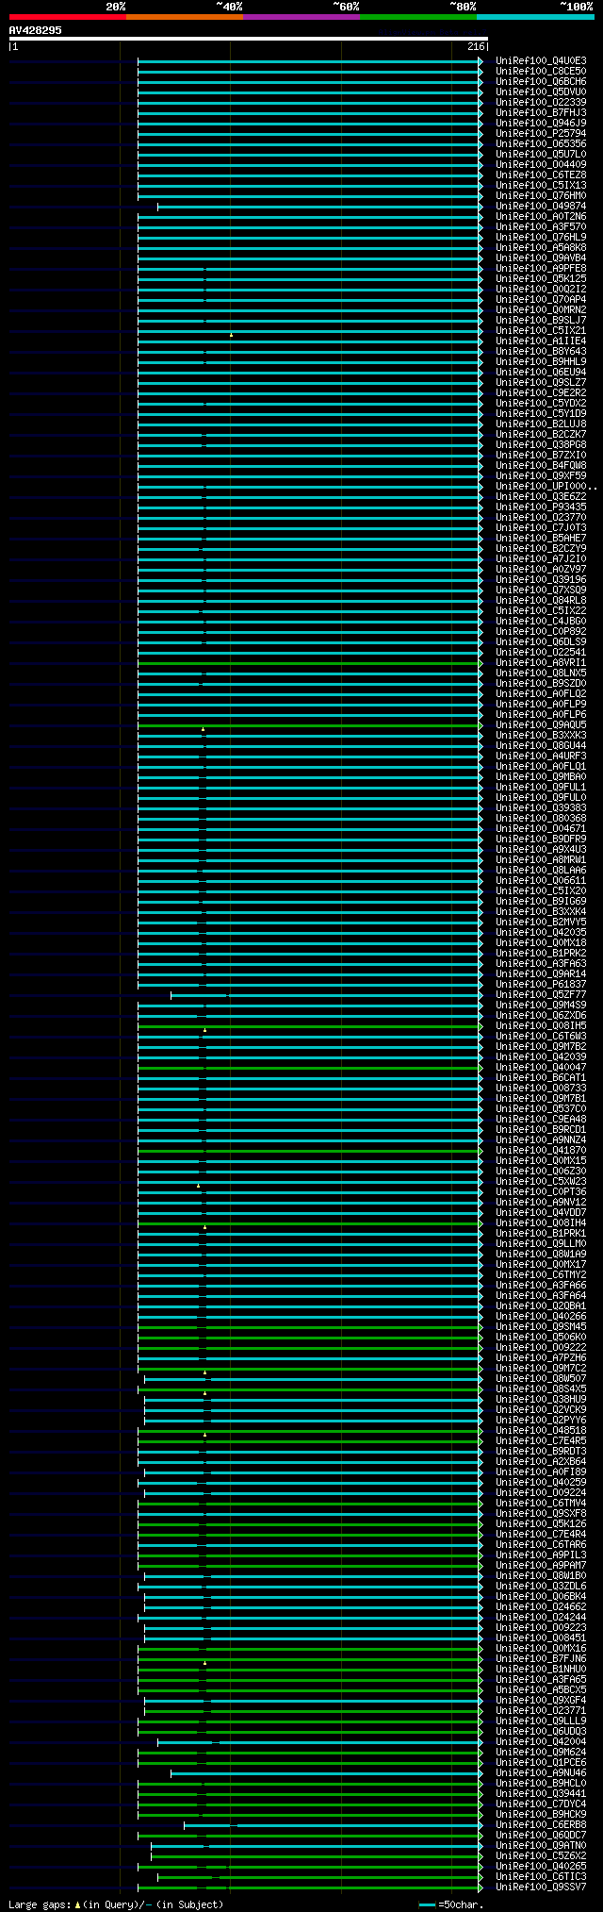Select hit label UniRef100_C5XW23
The image size is (603, 1912).
pyautogui.click(x=541, y=1181)
